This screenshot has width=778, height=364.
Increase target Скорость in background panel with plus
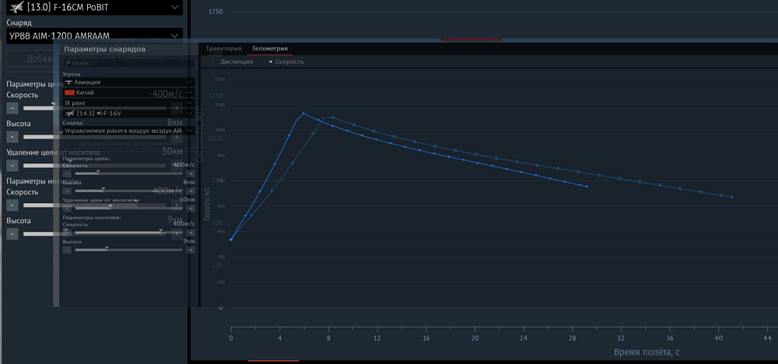[x=177, y=108]
